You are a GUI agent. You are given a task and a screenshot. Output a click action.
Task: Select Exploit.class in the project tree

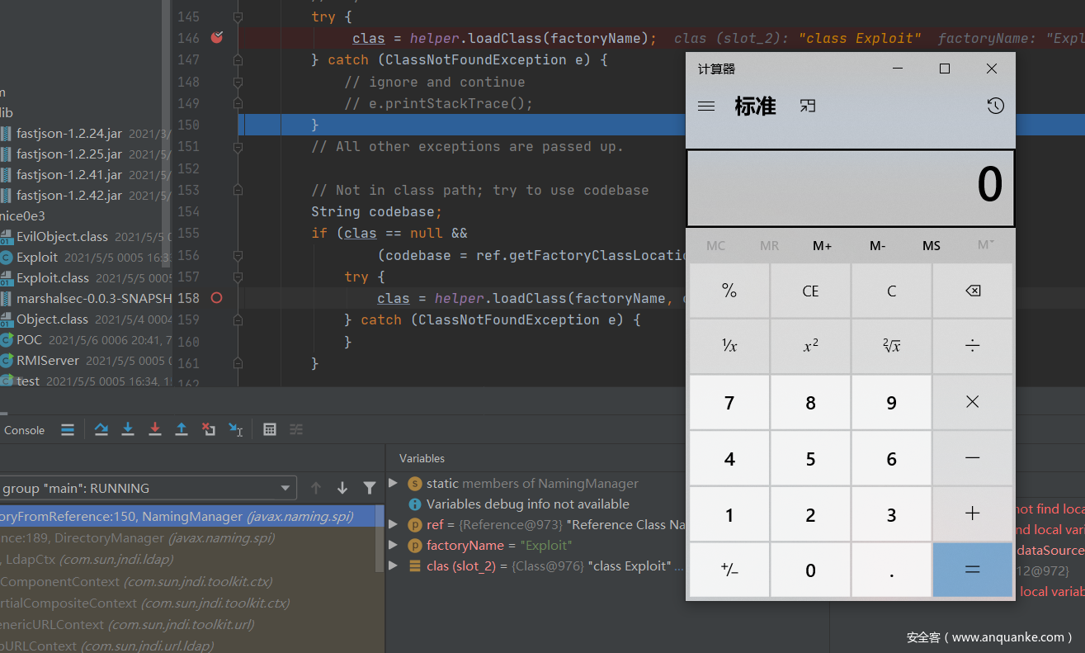[x=53, y=277]
